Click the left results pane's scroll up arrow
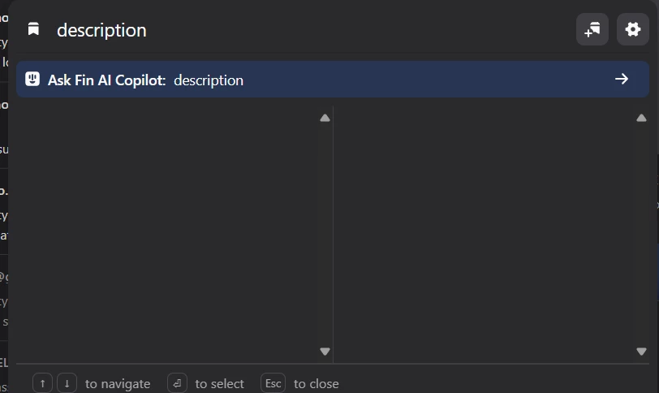659x393 pixels. click(x=325, y=118)
